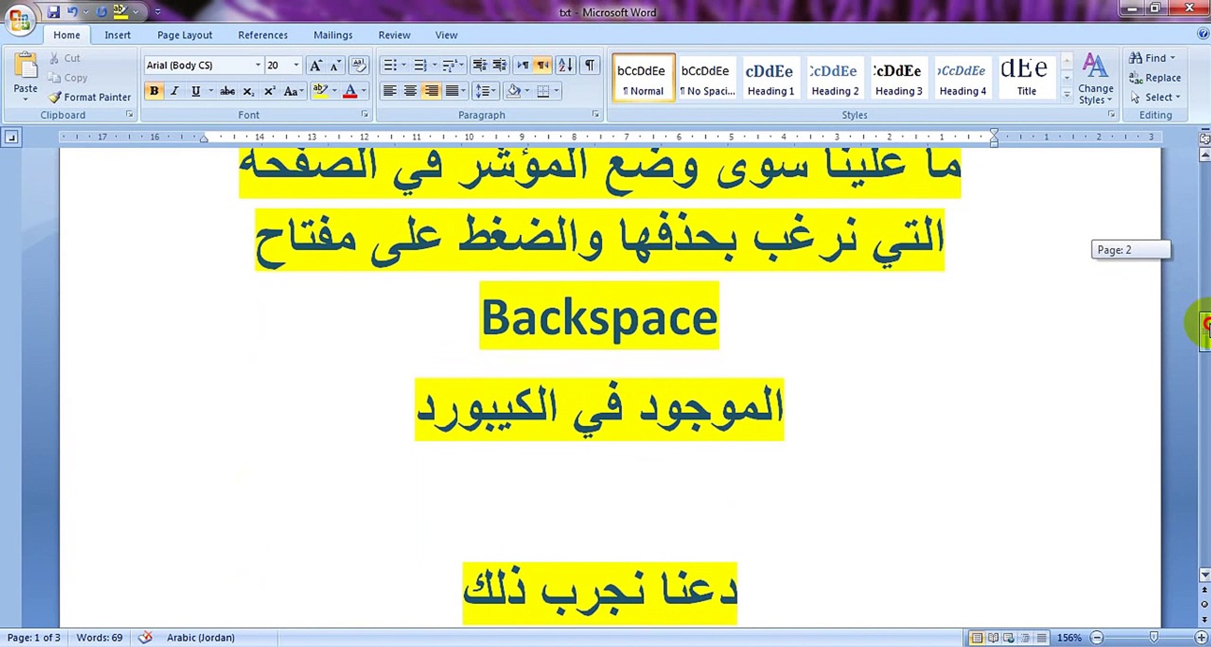
Task: Click the Save icon in quick access toolbar
Action: (x=53, y=11)
